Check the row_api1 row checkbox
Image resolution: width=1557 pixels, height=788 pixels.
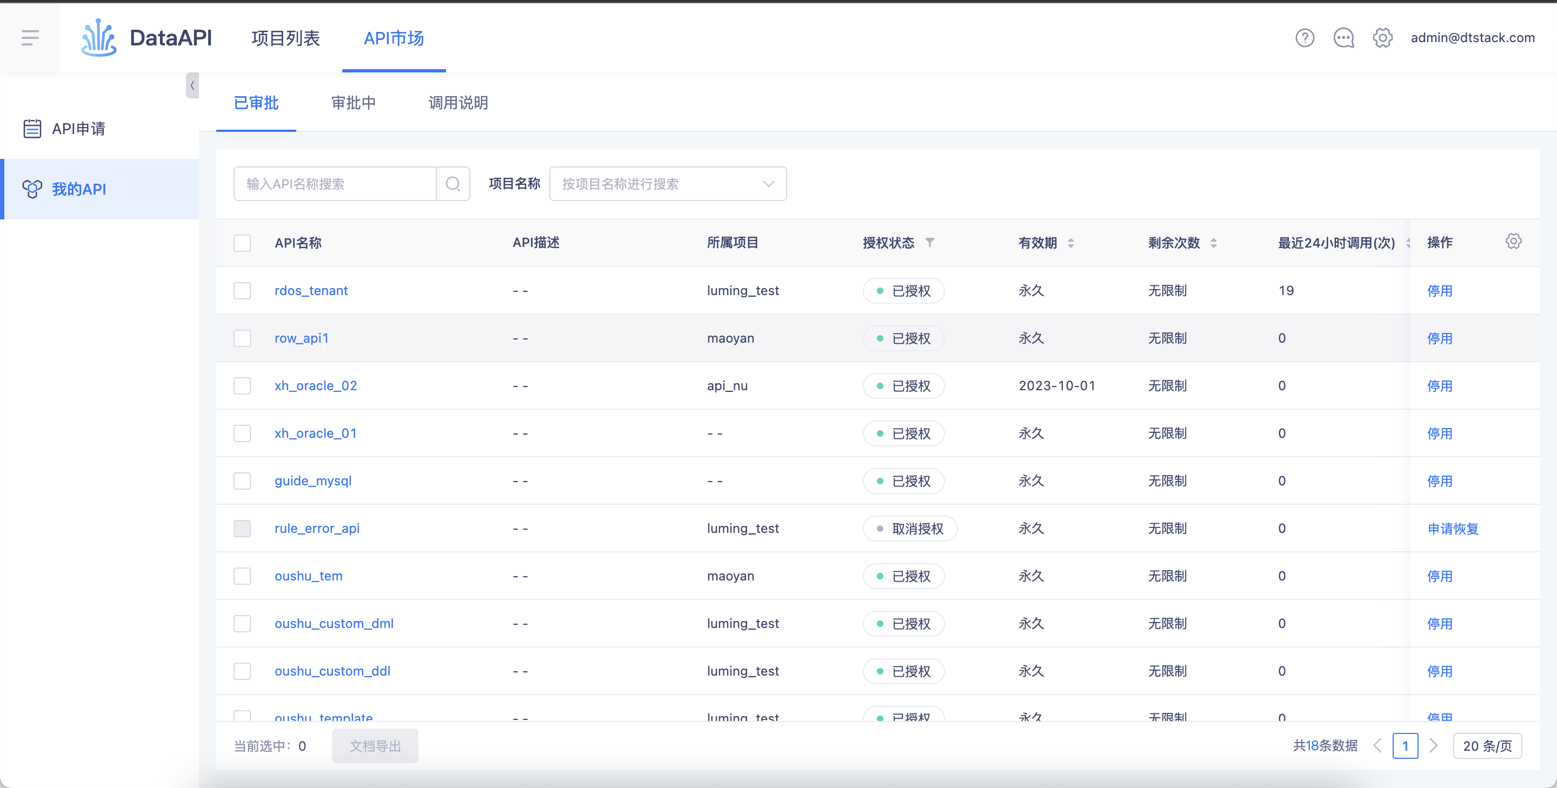click(242, 338)
